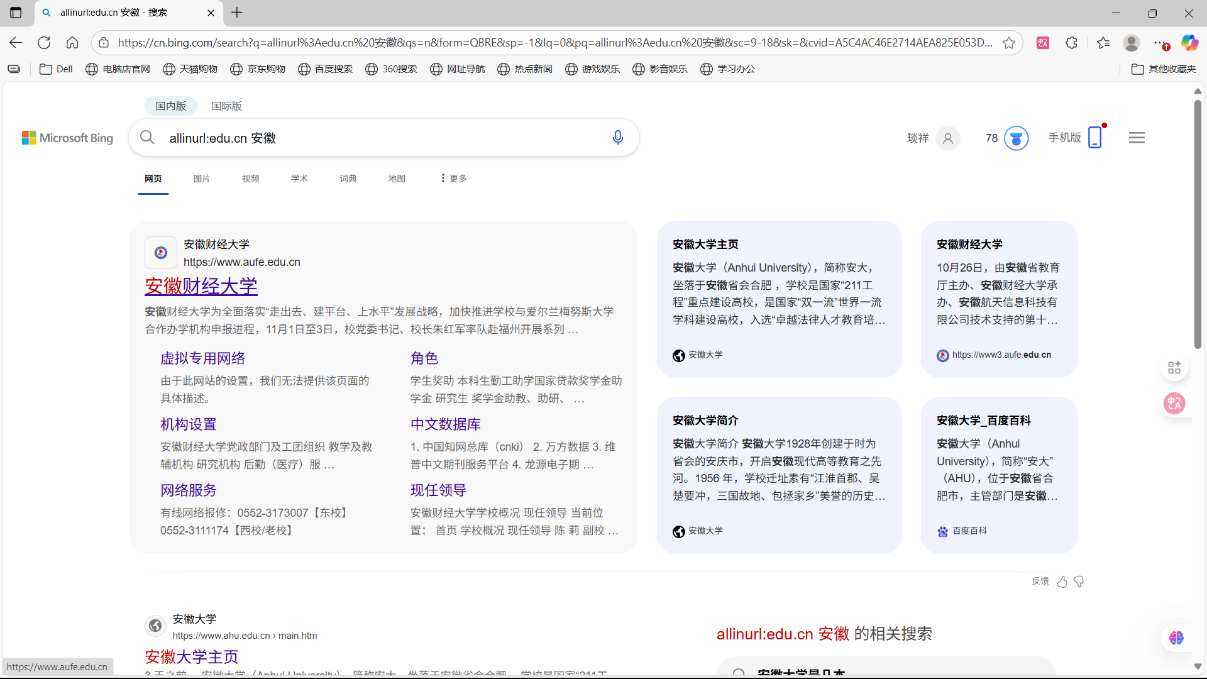This screenshot has width=1207, height=679.
Task: Click the mobile version phone icon
Action: [x=1094, y=138]
